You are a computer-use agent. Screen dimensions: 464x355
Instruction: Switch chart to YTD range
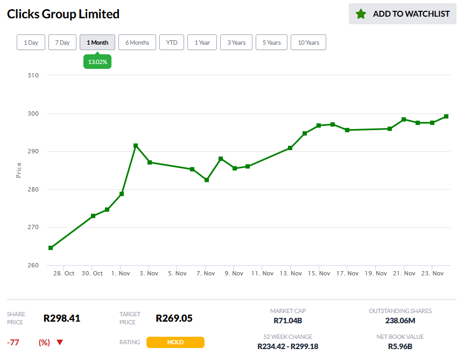tap(172, 42)
